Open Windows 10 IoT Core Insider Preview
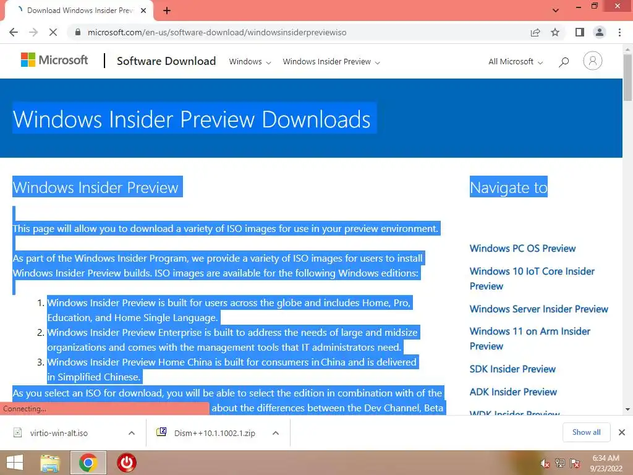Viewport: 633px width, 475px height. pyautogui.click(x=532, y=279)
